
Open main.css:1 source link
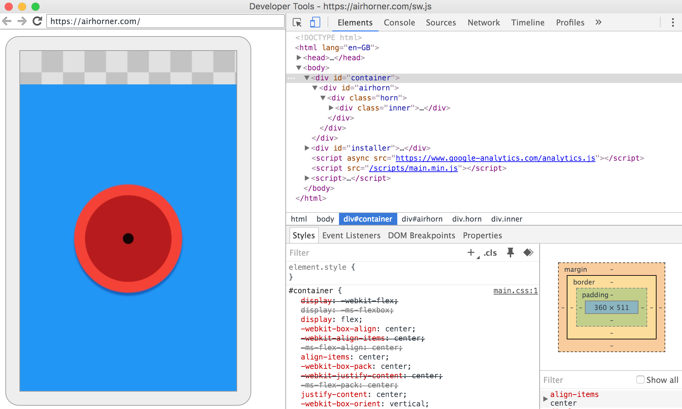[x=516, y=291]
